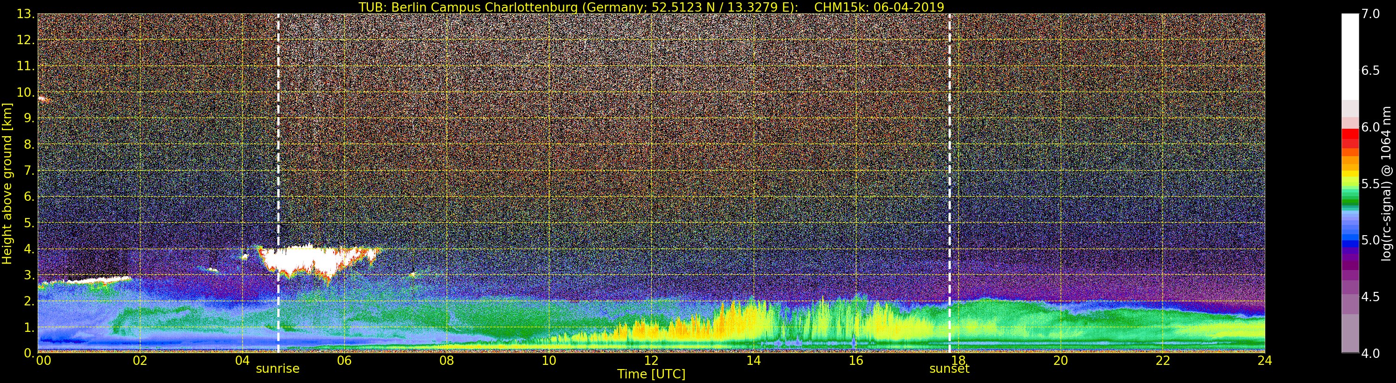Click the time axis tick label '22'

tap(1163, 361)
